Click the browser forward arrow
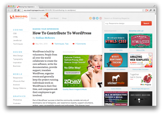 click(x=12, y=10)
